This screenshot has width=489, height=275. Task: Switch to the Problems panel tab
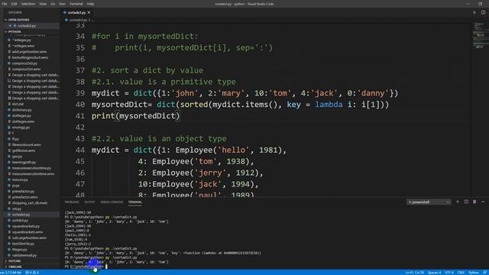pos(72,202)
